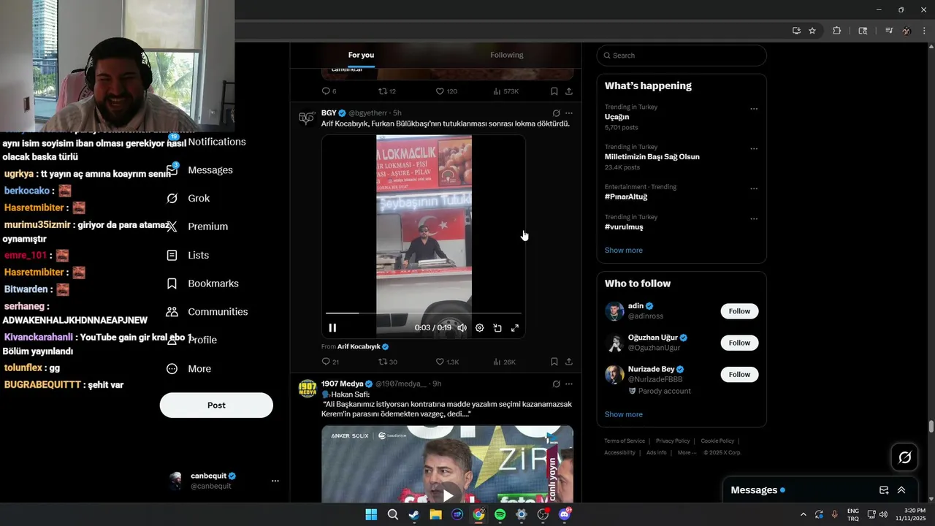
Task: Seek on the video progress bar
Action: (424, 313)
